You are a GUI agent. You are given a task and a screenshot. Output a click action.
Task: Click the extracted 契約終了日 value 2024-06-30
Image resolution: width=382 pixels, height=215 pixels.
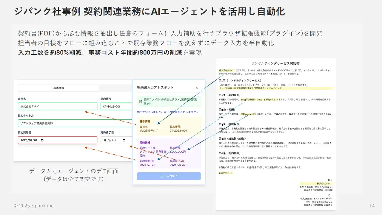(178, 165)
